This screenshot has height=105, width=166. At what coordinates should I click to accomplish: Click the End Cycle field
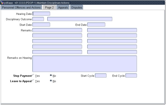131,76
